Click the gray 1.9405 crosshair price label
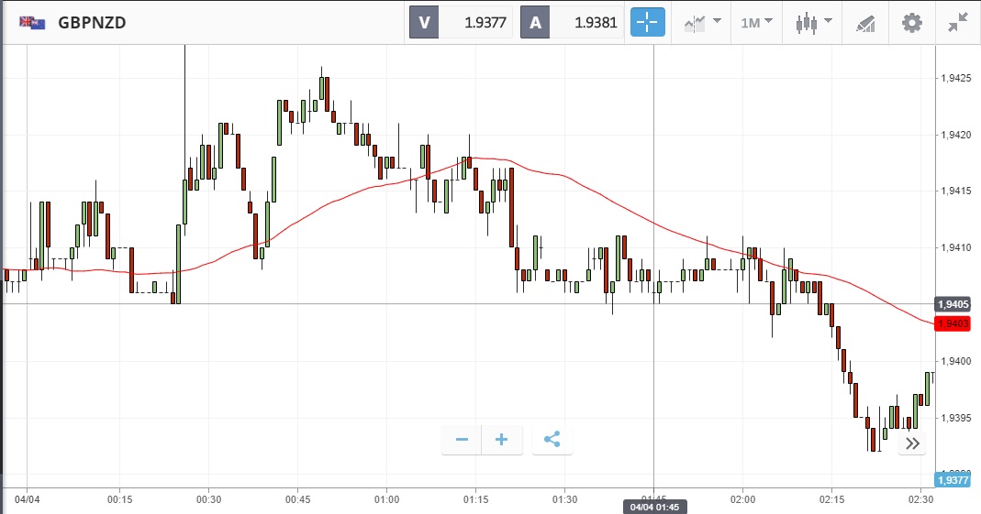This screenshot has width=981, height=514. point(952,304)
